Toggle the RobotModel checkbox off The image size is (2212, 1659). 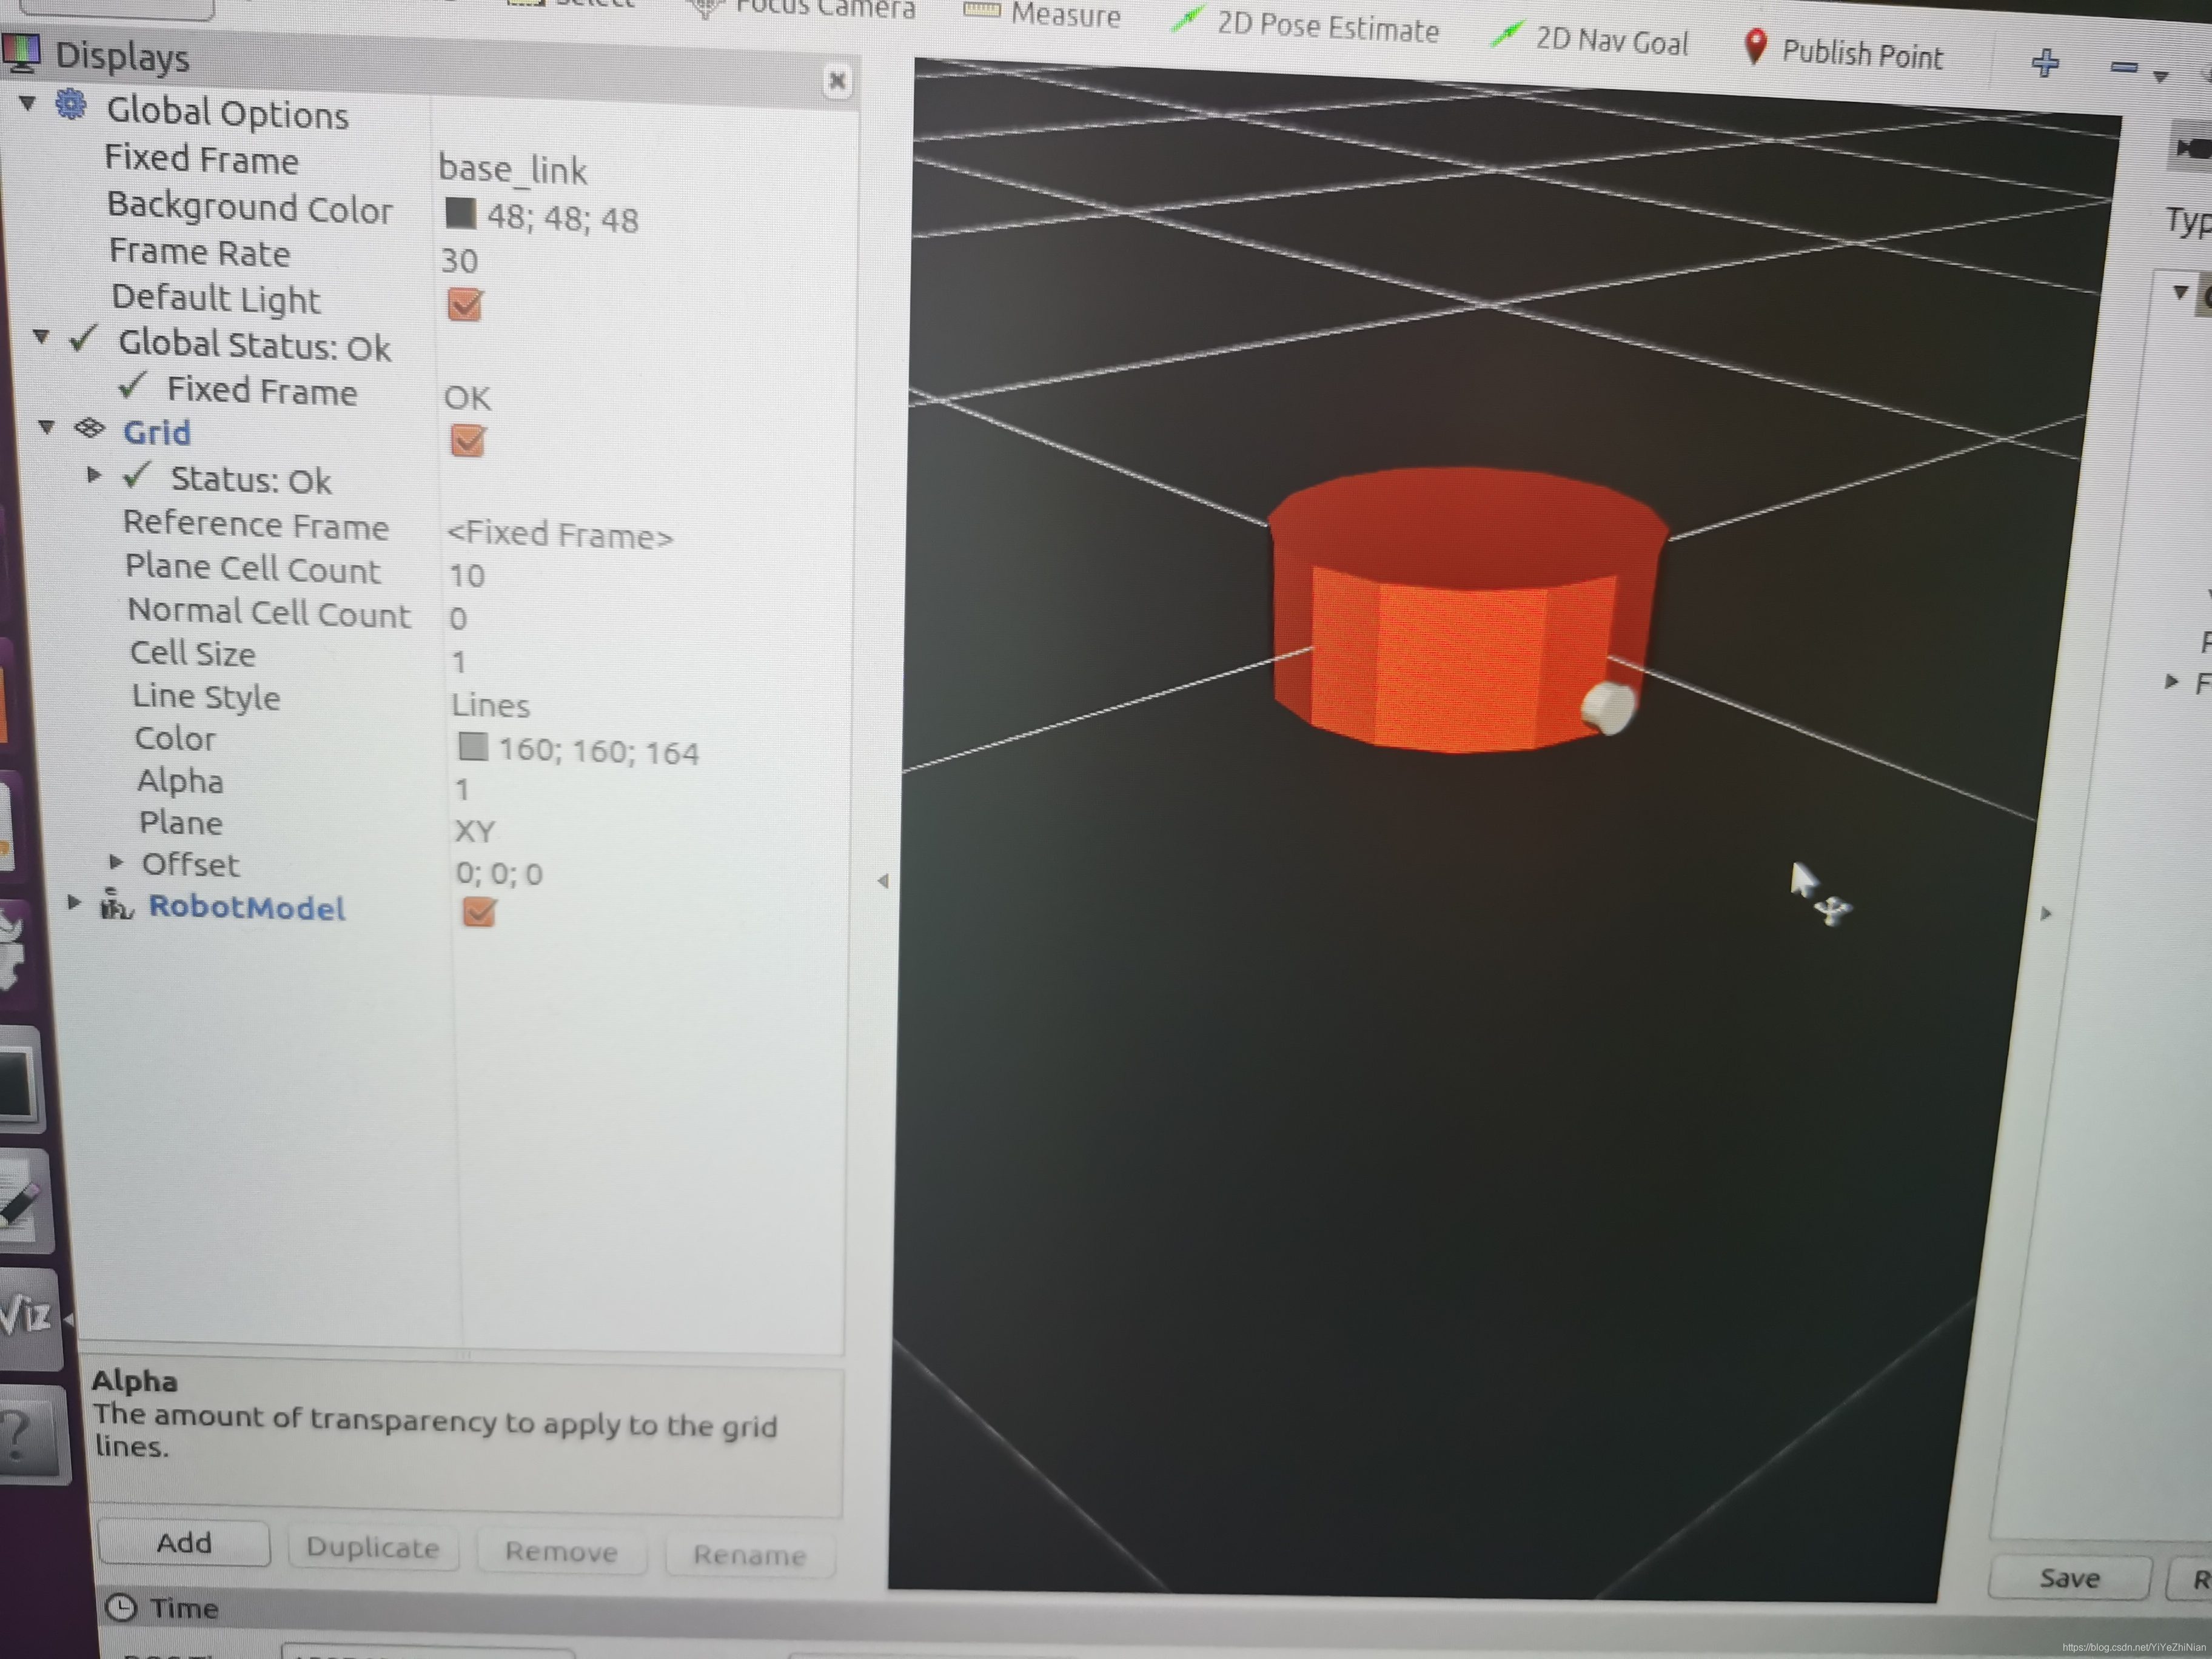tap(479, 911)
